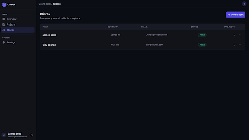Click the PROJECTS column header
249x140 pixels.
[230, 27]
